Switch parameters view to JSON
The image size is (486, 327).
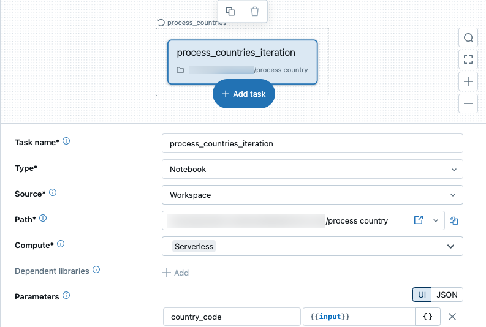(447, 295)
